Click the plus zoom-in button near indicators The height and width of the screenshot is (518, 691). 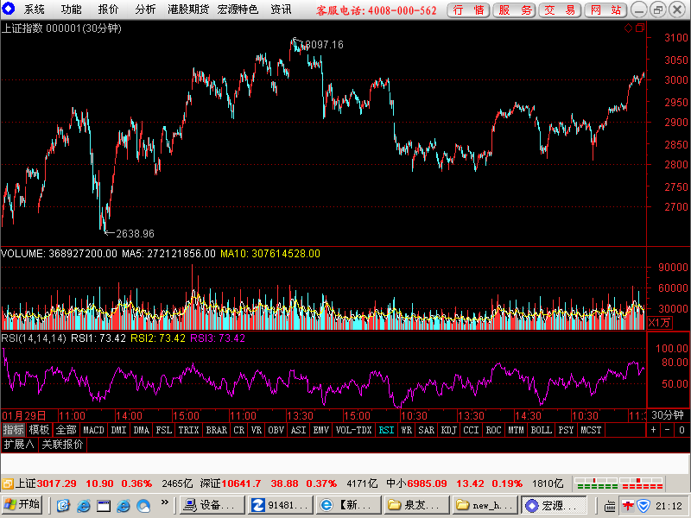pos(654,430)
